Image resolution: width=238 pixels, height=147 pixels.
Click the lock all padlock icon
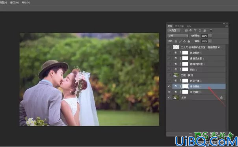[x=189, y=41]
